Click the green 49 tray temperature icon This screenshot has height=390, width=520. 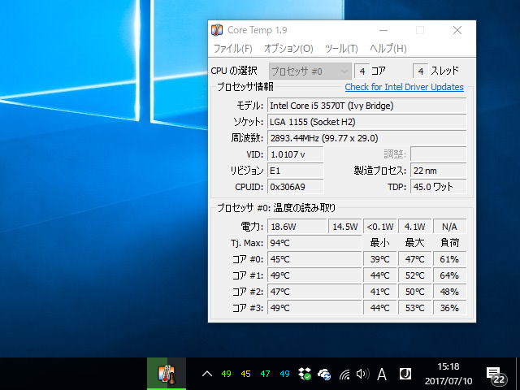click(226, 374)
